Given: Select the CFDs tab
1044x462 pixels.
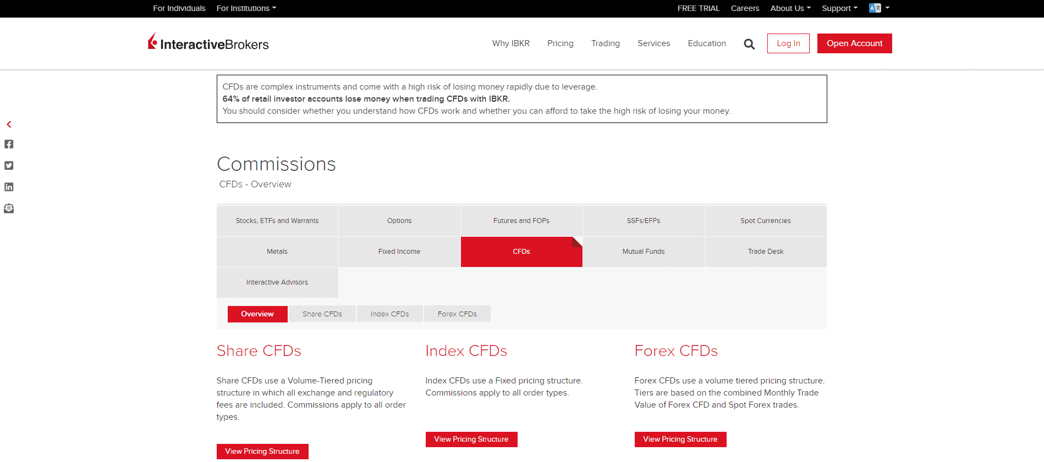Looking at the screenshot, I should point(521,252).
